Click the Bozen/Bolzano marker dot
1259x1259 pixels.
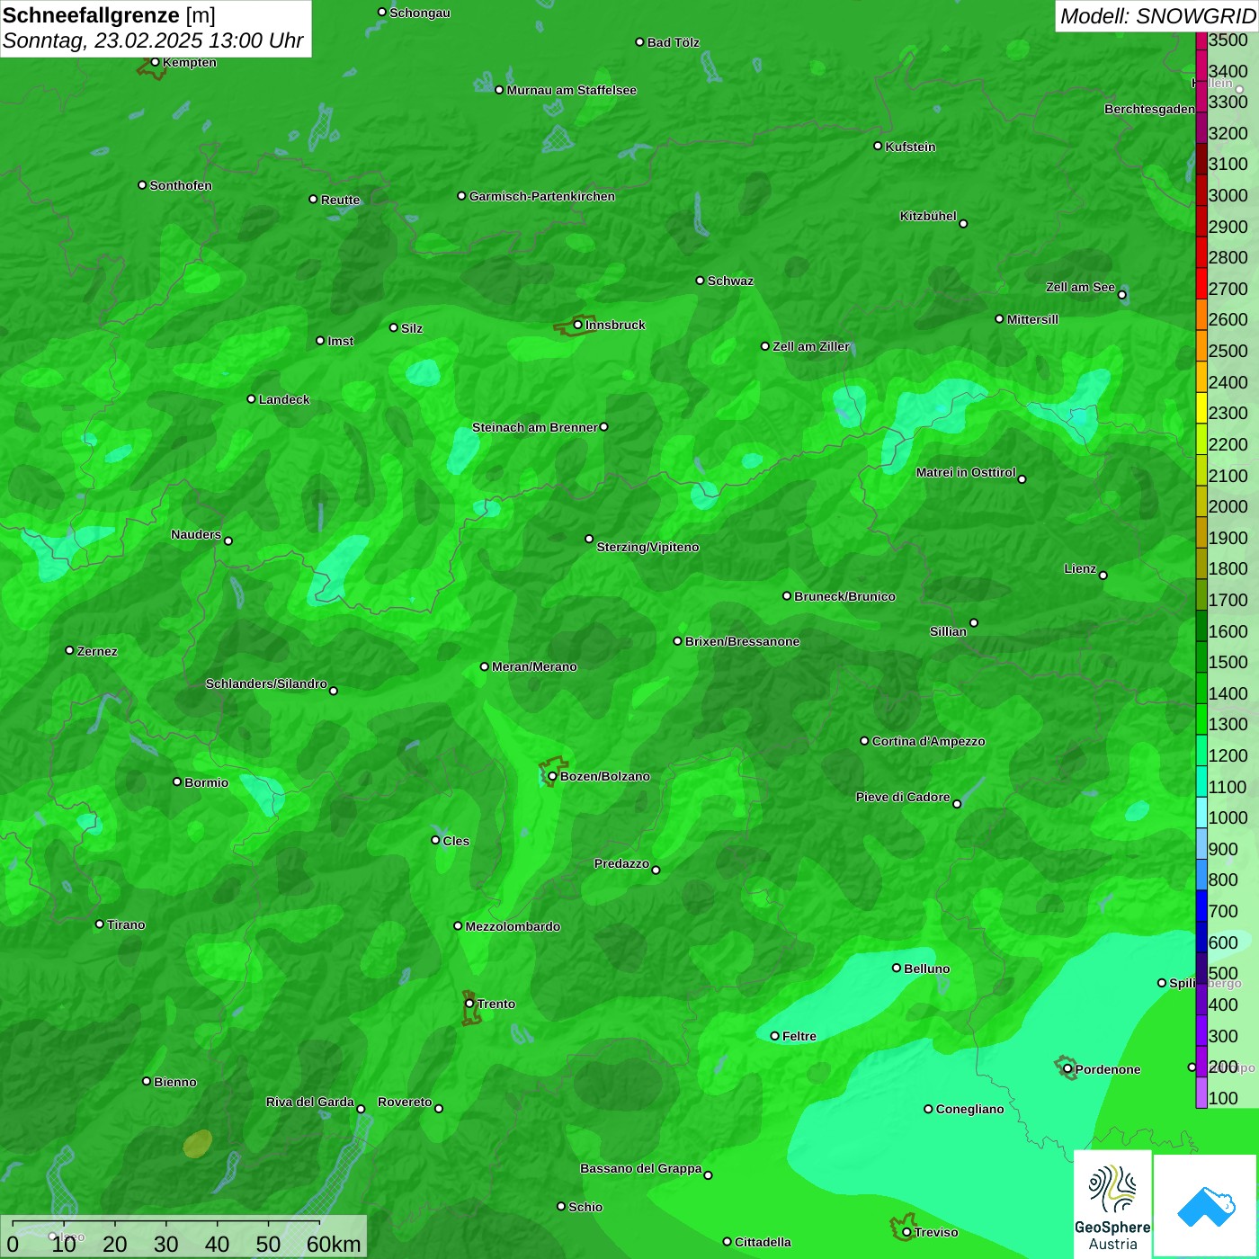(x=552, y=776)
